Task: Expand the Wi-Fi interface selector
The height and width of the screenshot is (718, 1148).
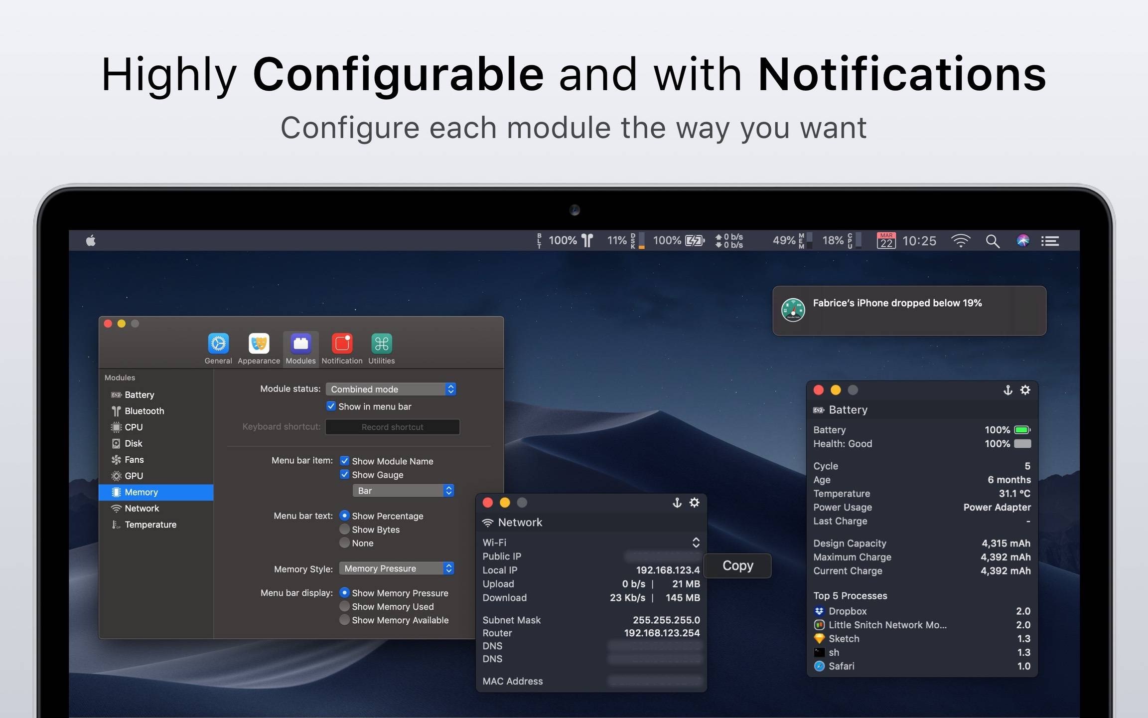Action: click(x=696, y=542)
